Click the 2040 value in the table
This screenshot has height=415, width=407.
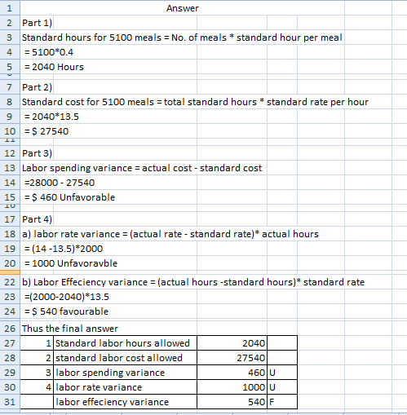tap(232, 343)
